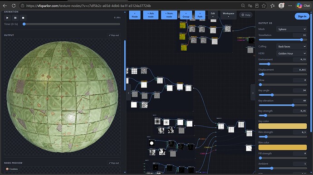Open the Cookies settings button
The image size is (313, 175).
(12, 169)
